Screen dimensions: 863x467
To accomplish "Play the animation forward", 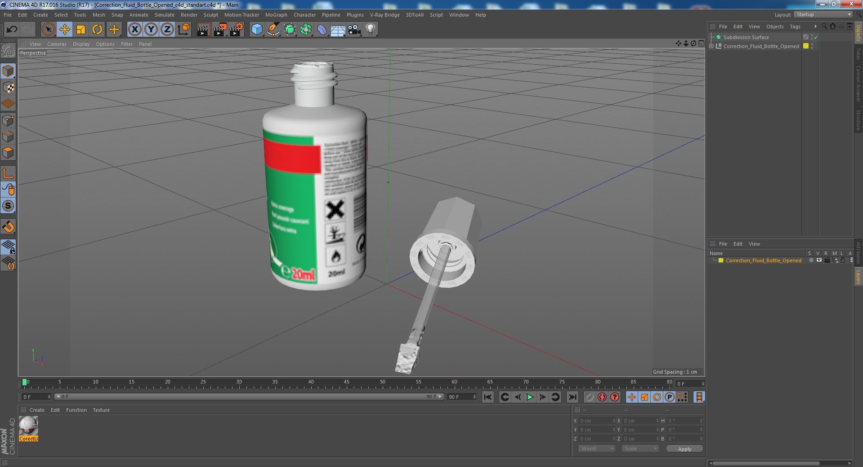I will [530, 397].
